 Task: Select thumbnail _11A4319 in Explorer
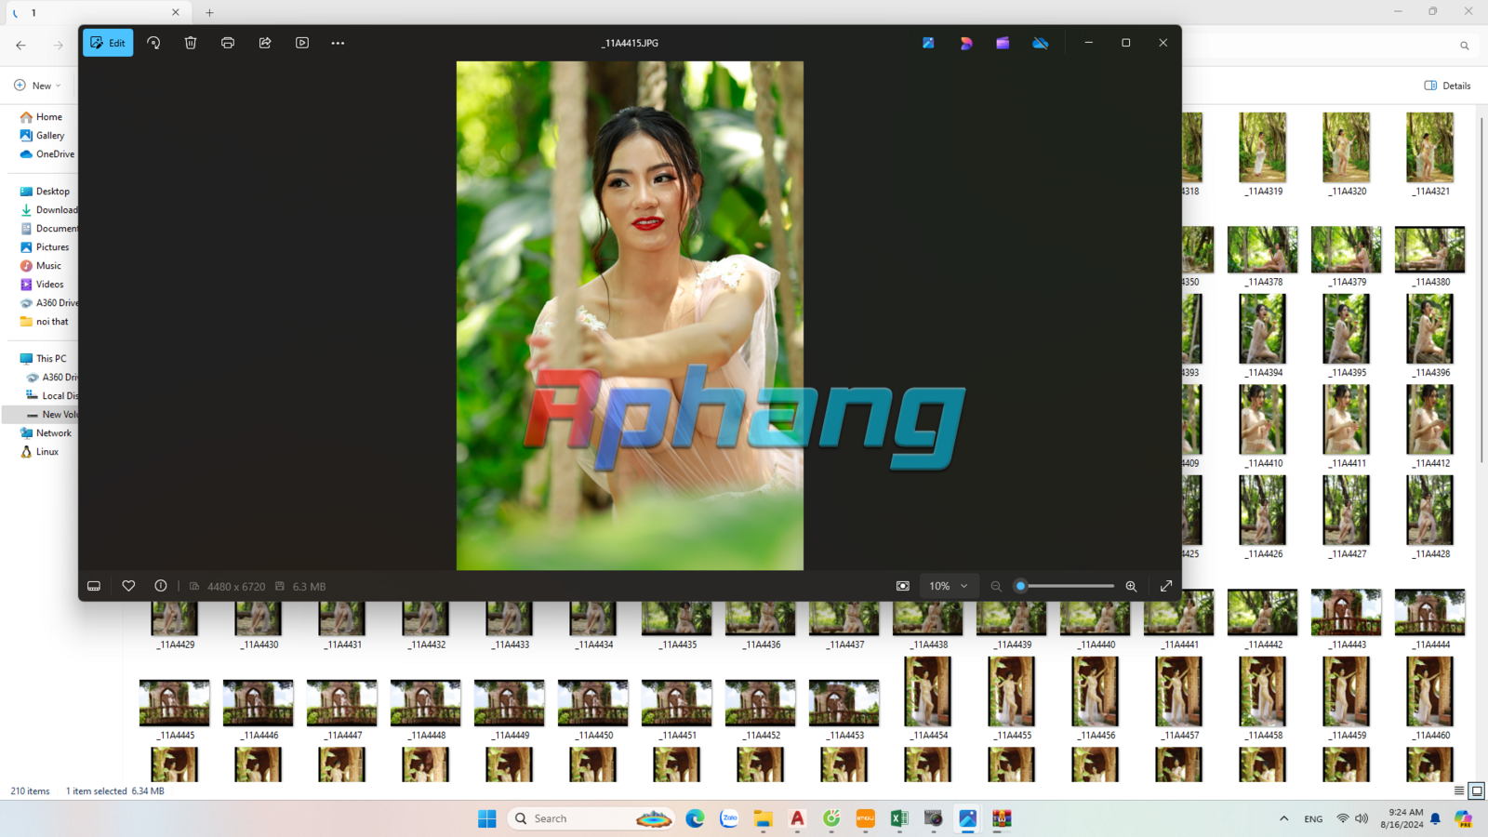point(1262,148)
